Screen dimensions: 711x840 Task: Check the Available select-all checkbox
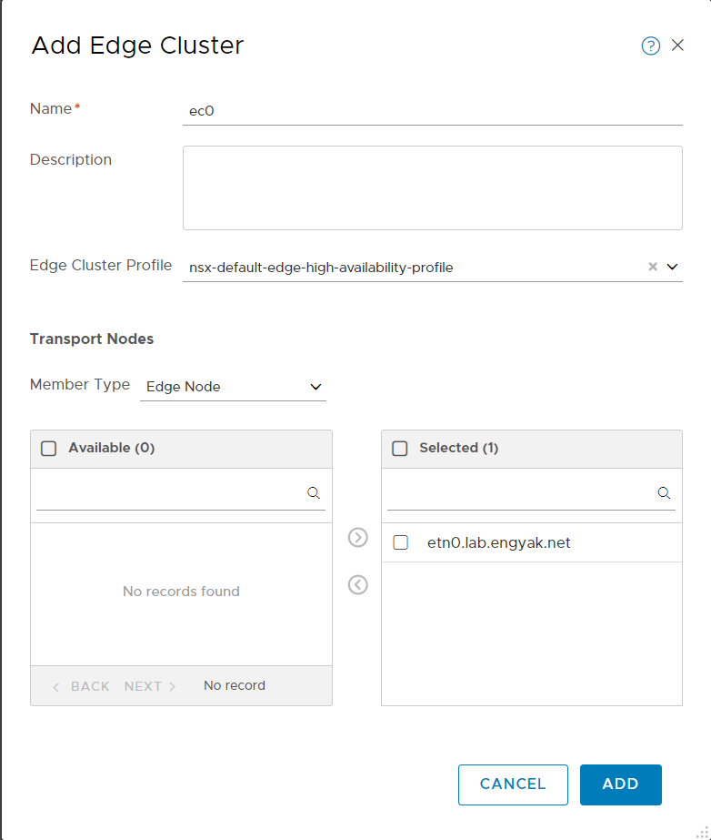(49, 448)
